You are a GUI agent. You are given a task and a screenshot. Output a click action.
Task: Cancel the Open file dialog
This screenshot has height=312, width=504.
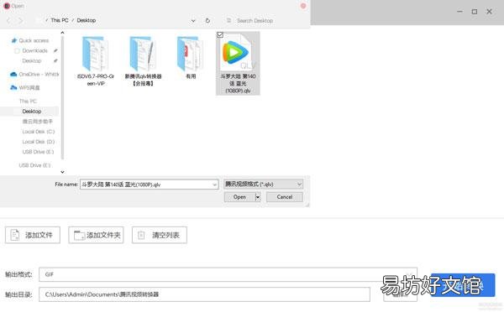[x=285, y=197]
